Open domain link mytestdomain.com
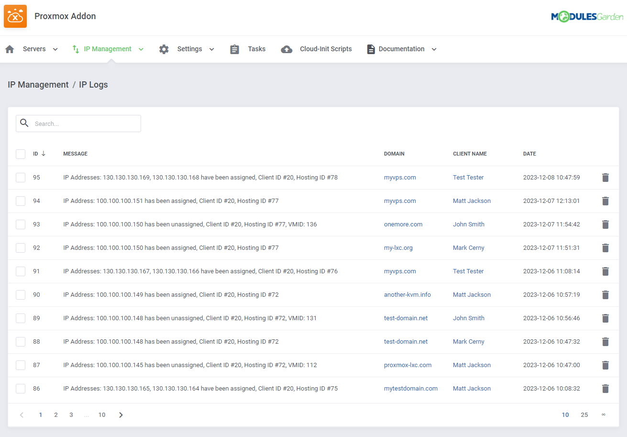Screen dimensions: 627x437 pyautogui.click(x=411, y=389)
